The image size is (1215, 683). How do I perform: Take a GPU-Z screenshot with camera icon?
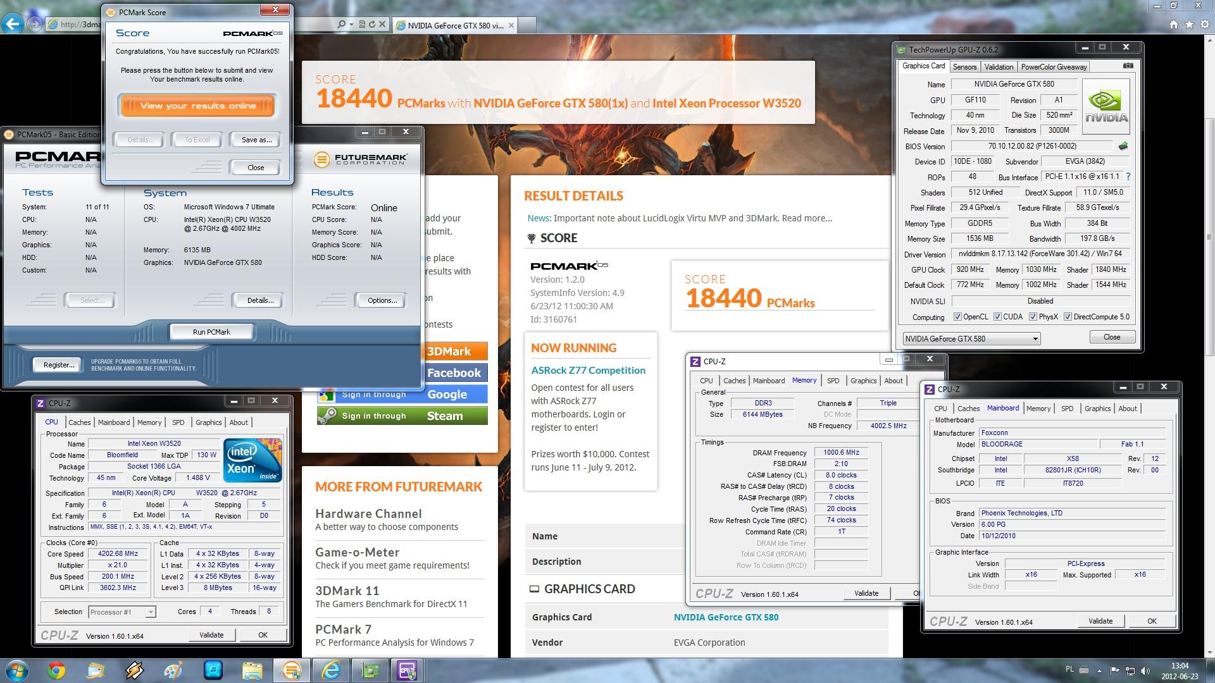(1128, 66)
